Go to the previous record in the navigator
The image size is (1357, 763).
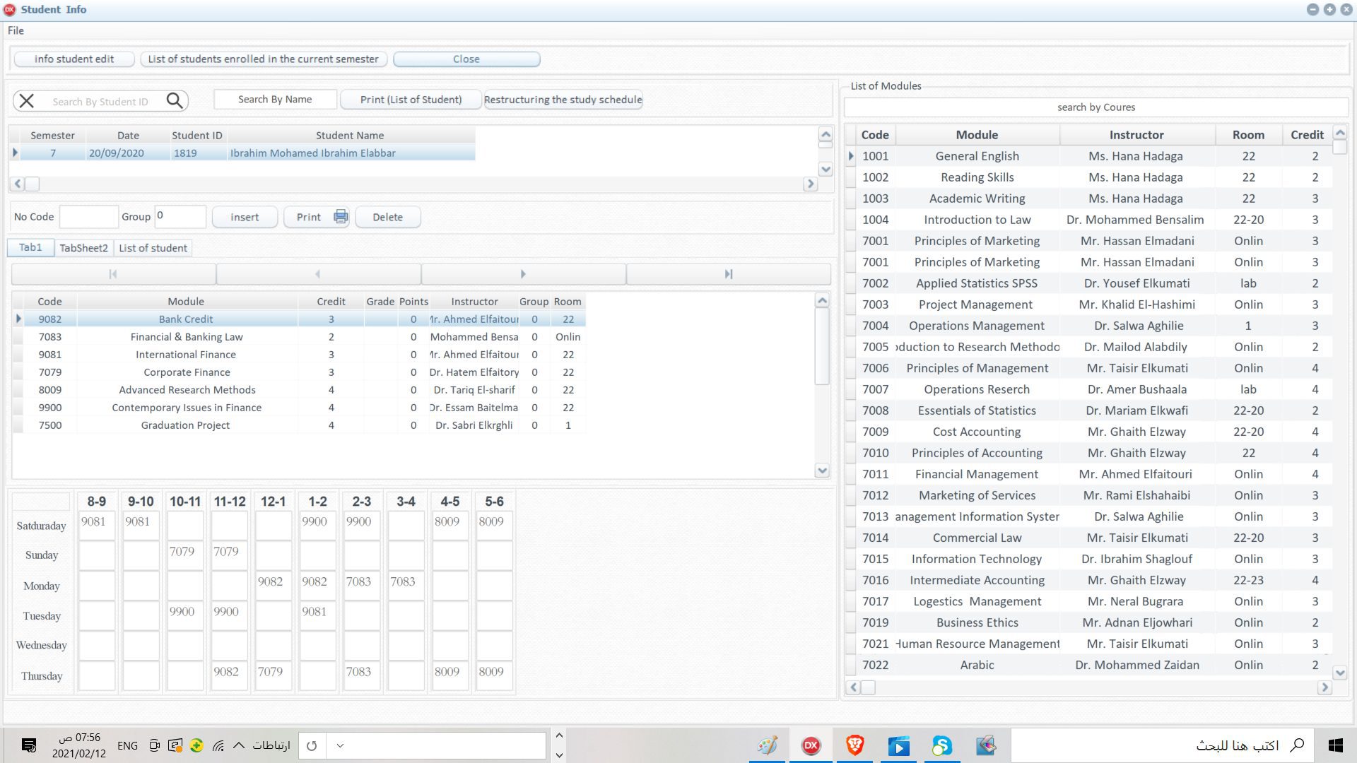(318, 274)
